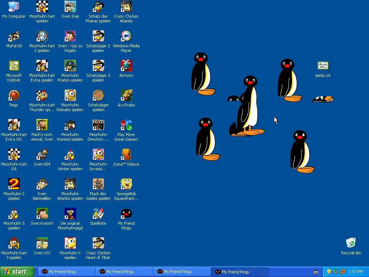Image resolution: width=369 pixels, height=277 pixels.
Task: Select the .crt certificate file icon
Action: pyautogui.click(x=323, y=66)
